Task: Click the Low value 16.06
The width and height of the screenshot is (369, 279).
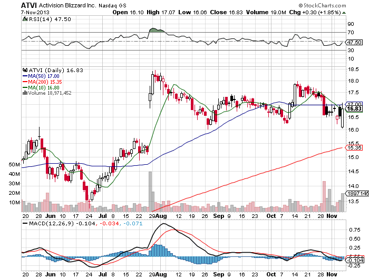Action: [200, 12]
